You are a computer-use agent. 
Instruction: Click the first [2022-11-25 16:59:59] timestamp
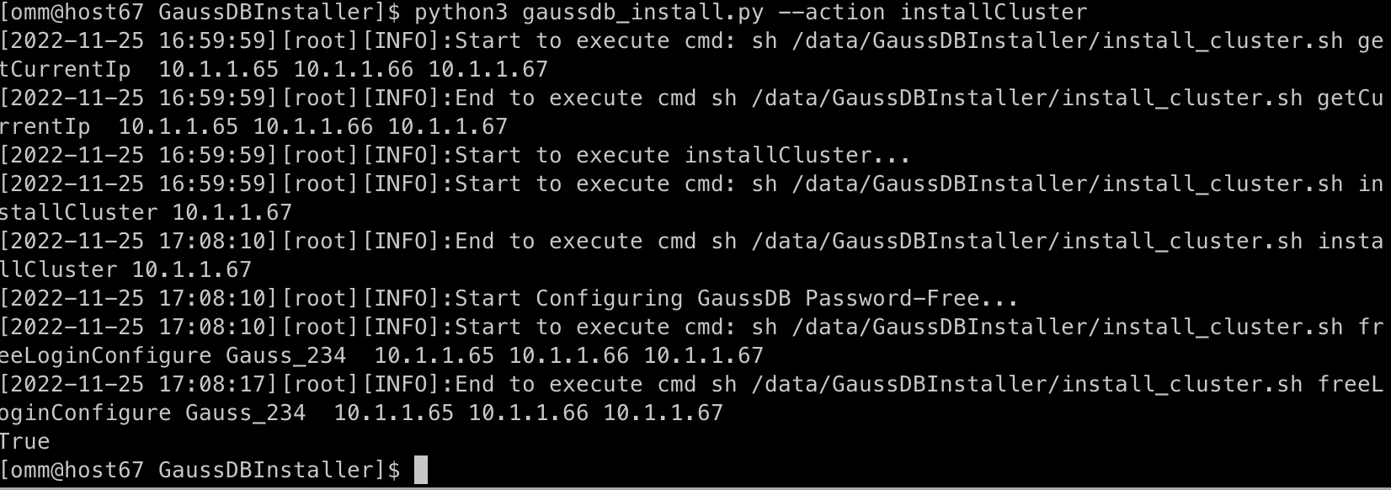[140, 40]
